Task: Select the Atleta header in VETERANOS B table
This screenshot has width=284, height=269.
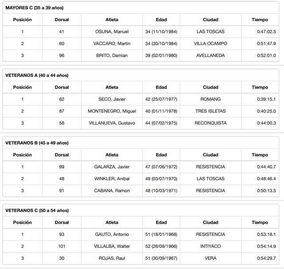Action: (112, 155)
